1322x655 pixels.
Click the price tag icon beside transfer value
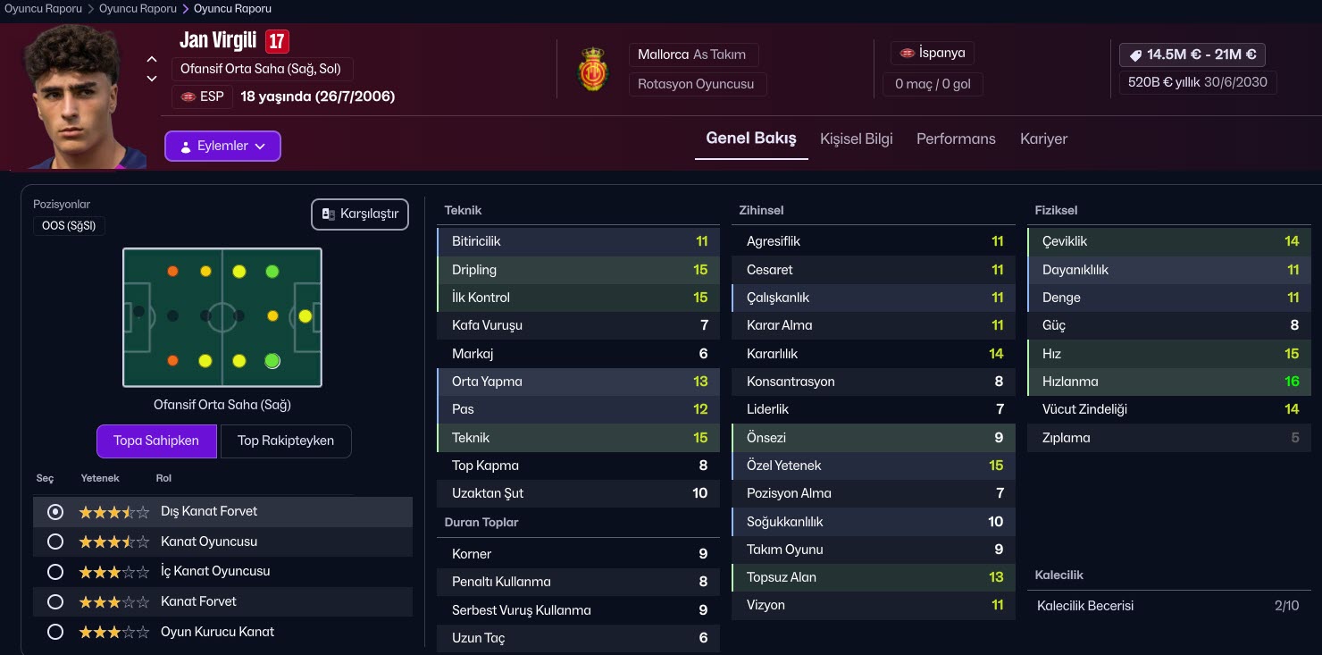pos(1135,55)
